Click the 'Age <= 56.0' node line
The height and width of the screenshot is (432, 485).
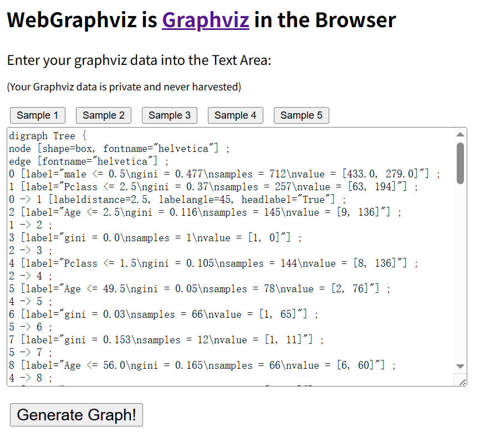click(x=202, y=365)
